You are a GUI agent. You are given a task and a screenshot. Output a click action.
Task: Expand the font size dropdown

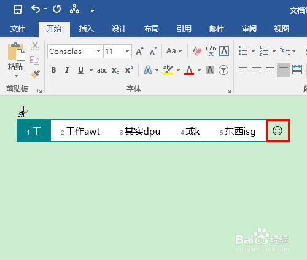(127, 52)
